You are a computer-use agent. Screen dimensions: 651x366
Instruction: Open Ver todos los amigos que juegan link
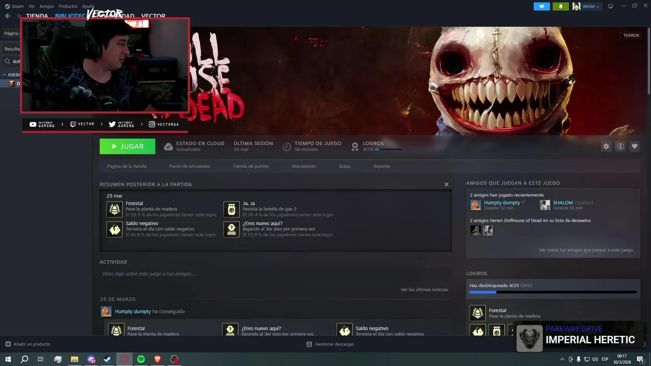tap(586, 250)
